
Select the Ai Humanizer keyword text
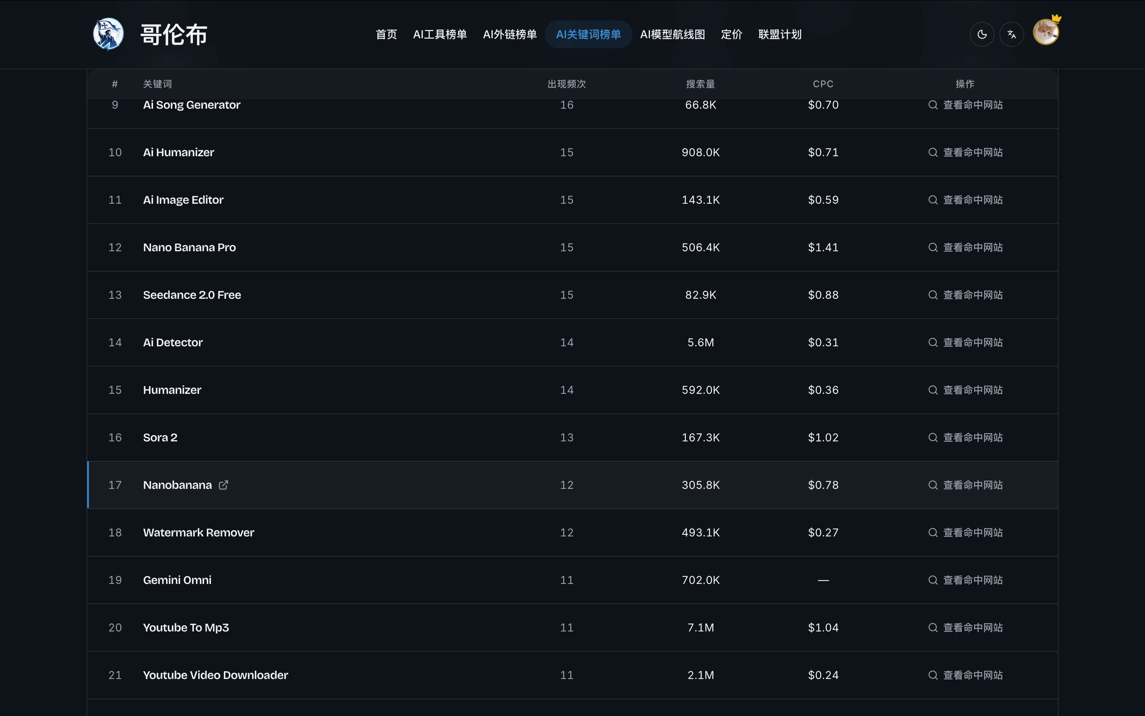click(178, 152)
